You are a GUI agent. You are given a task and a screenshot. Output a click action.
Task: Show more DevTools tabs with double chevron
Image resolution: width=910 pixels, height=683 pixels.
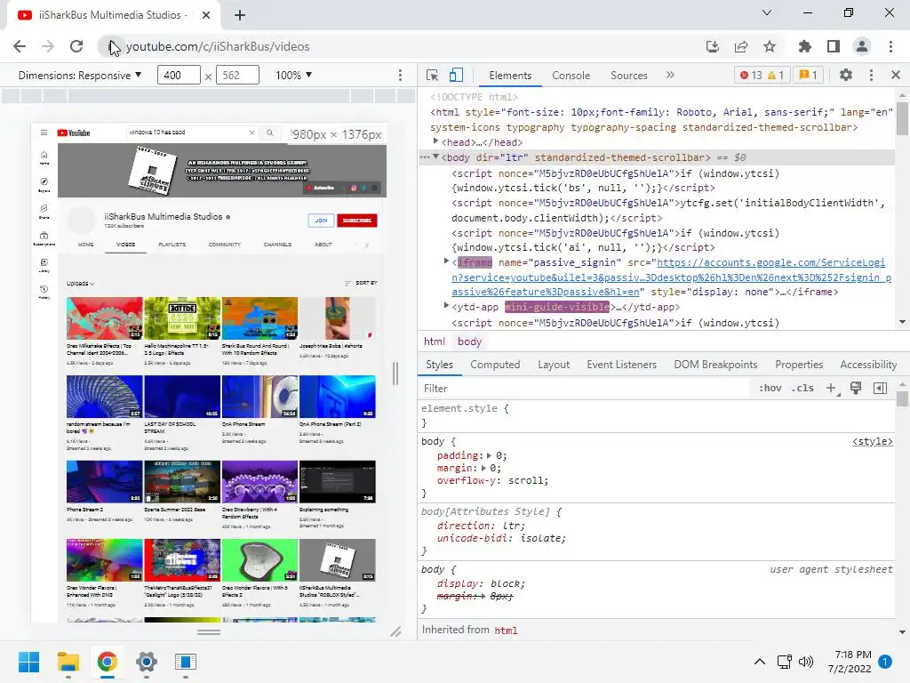[670, 75]
